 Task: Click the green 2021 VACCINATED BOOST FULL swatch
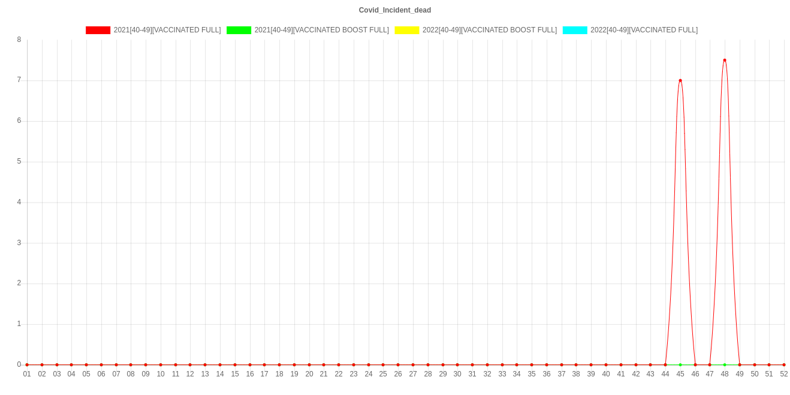239,30
